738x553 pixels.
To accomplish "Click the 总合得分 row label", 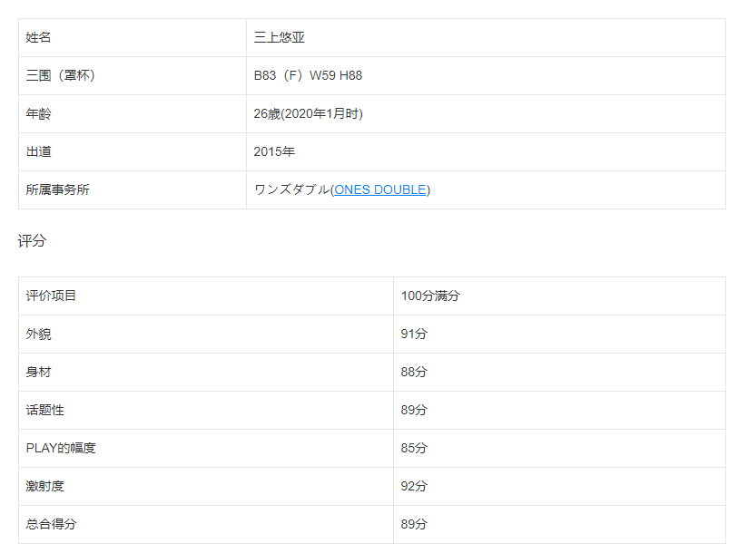I will click(x=52, y=524).
